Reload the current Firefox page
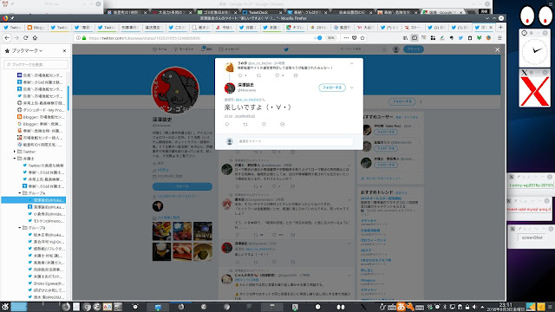Image resolution: width=555 pixels, height=312 pixels. 26,38
